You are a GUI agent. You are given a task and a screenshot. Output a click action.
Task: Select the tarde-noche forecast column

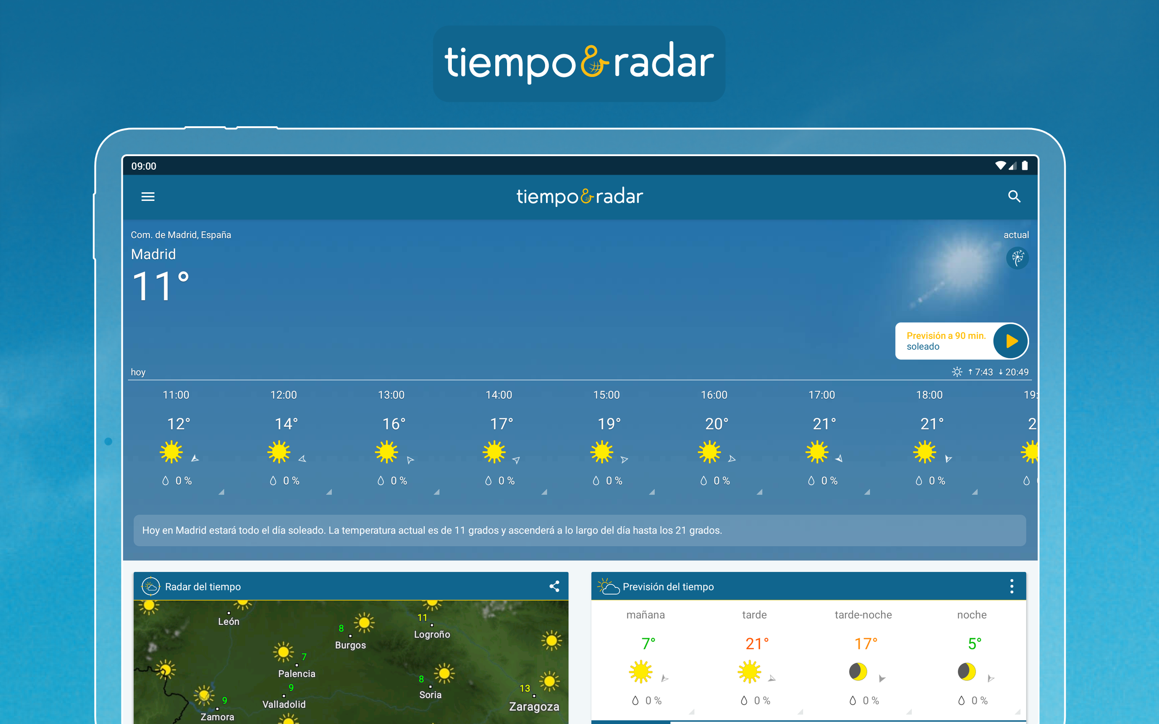coord(863,658)
